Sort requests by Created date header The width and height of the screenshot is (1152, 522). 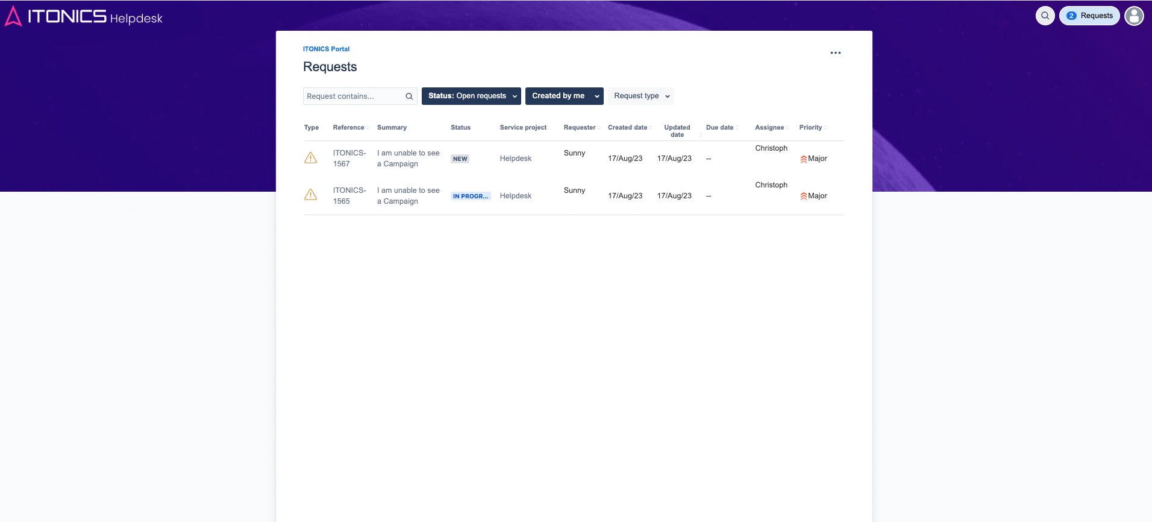(x=628, y=128)
